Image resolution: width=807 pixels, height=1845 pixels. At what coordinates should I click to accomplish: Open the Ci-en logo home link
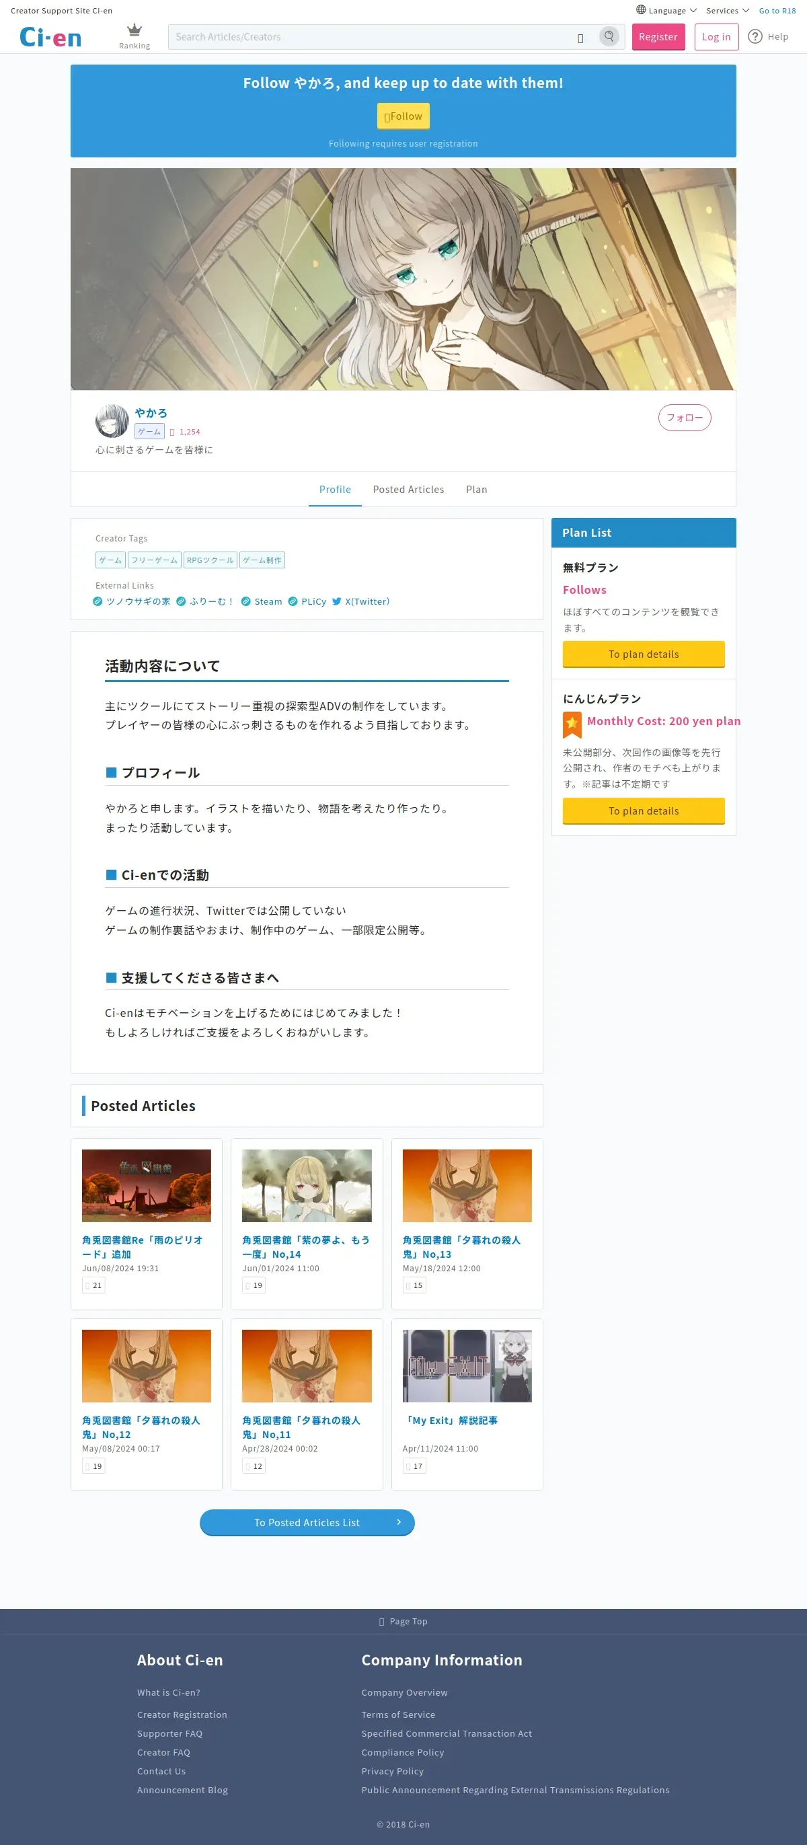(50, 37)
